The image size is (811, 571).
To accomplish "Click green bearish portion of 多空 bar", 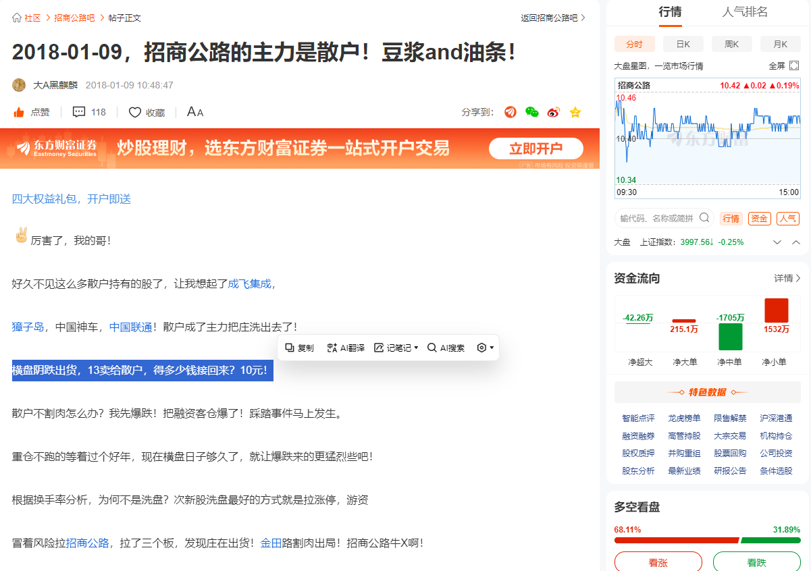I will click(770, 541).
